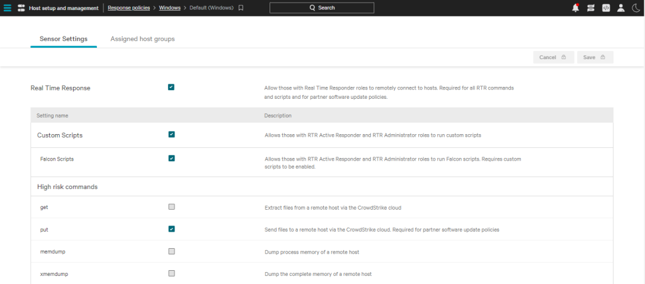Open the stacked-bars icon beside the notifications bell

pos(591,8)
